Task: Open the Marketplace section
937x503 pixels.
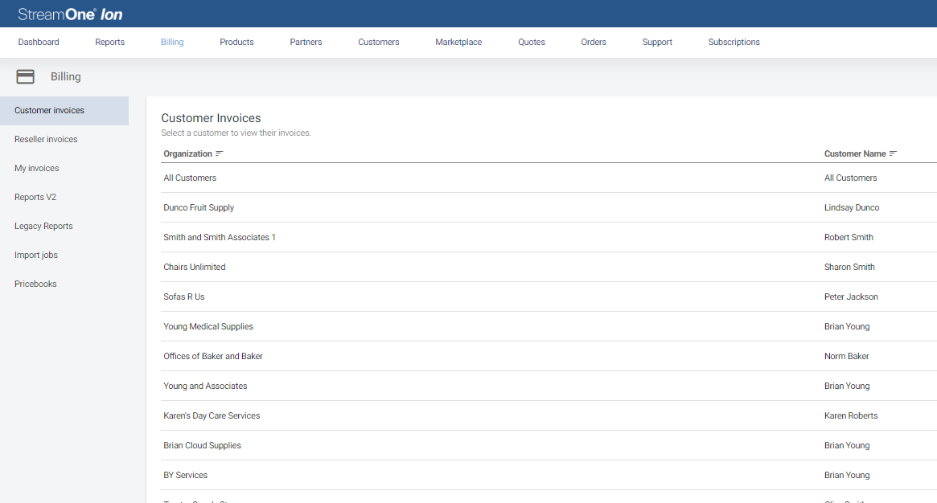Action: coord(458,42)
